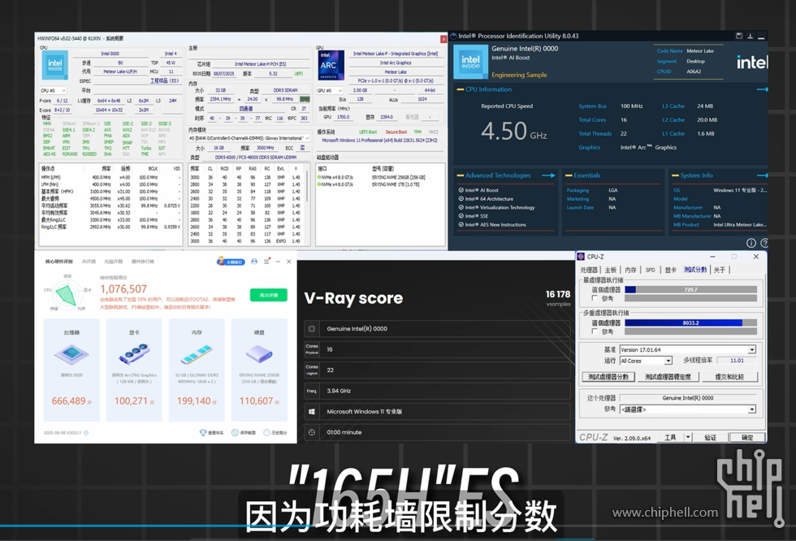796x541 pixels.
Task: Collapse the Essentials section
Action: tap(569, 175)
